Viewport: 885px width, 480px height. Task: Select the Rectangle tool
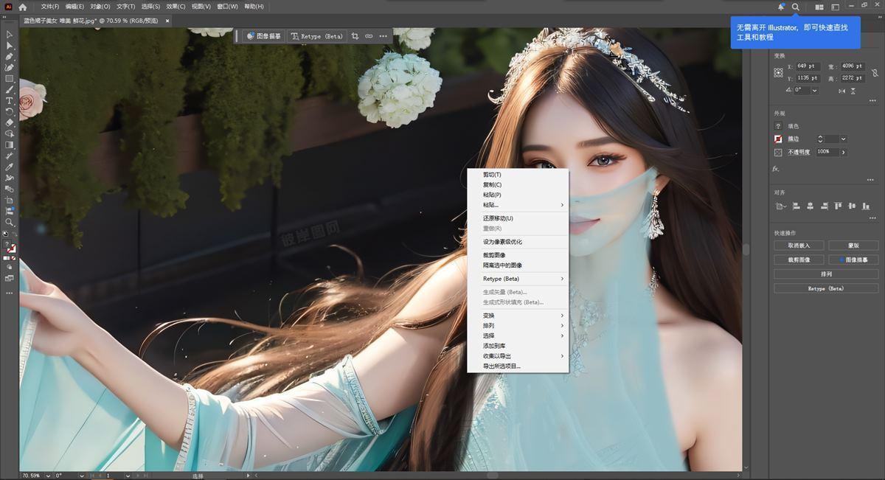tap(10, 78)
